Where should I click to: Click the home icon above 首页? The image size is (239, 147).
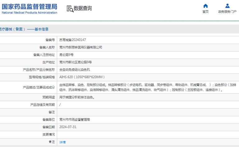[x=205, y=6]
